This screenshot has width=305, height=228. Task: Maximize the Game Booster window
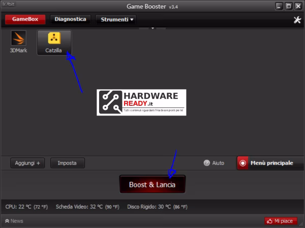click(289, 7)
